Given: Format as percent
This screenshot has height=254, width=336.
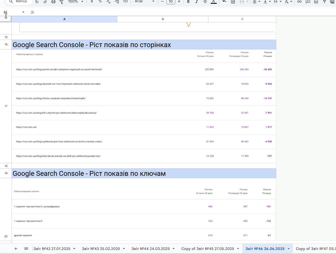Looking at the screenshot, I should tap(100, 1).
